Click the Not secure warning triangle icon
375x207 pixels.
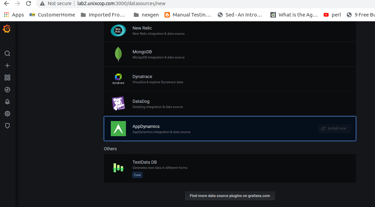pyautogui.click(x=42, y=3)
